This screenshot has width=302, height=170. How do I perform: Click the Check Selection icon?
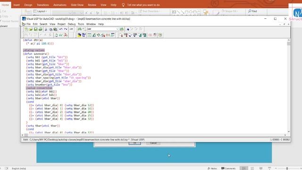click(x=135, y=35)
